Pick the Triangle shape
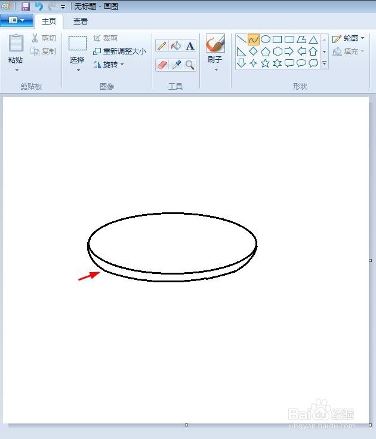This screenshot has width=376, height=439. pyautogui.click(x=313, y=39)
